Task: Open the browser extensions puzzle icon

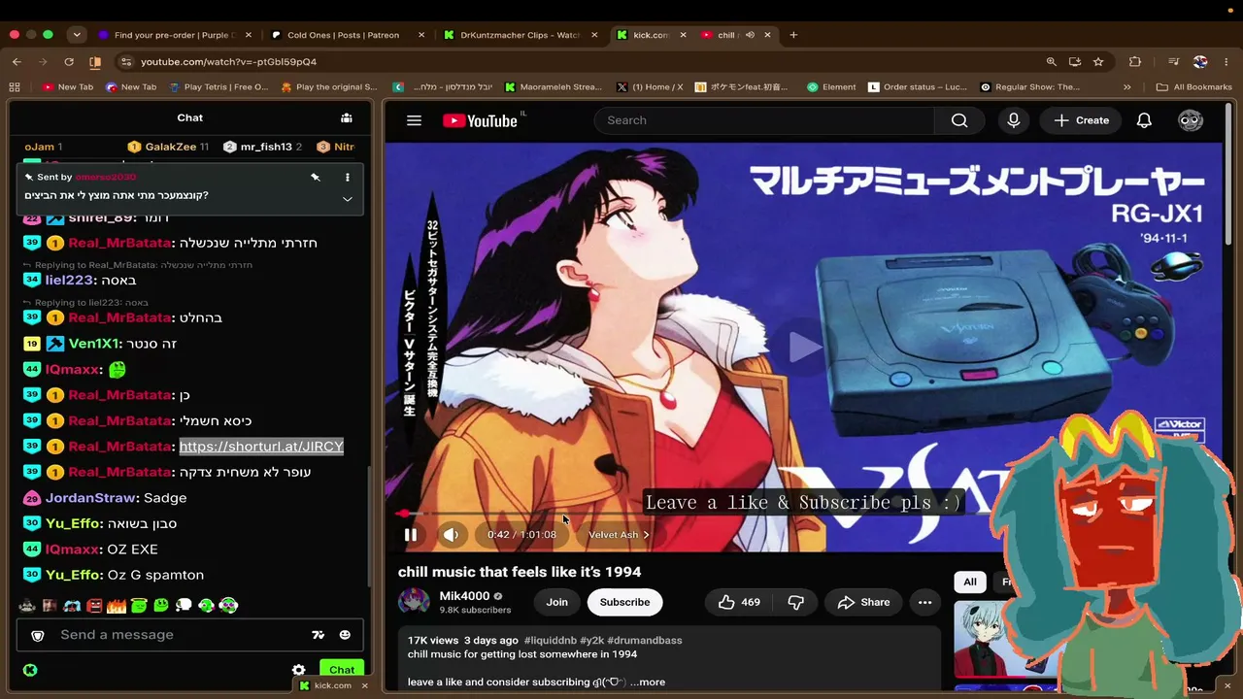Action: [1134, 61]
